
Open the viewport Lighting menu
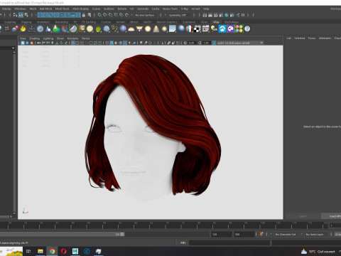pos(48,38)
